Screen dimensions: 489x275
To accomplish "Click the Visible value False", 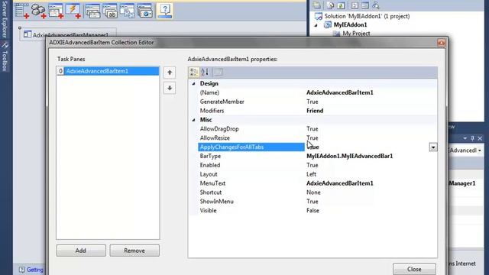I will click(x=313, y=211).
